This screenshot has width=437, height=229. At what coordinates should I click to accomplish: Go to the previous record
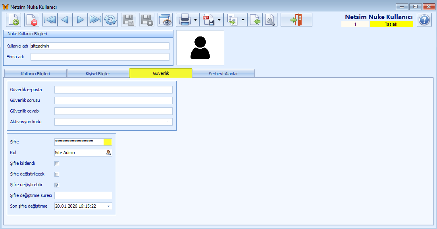coord(65,20)
